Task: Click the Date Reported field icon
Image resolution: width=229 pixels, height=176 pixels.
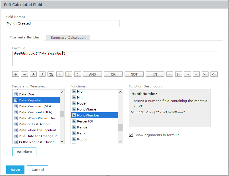Action: click(16, 100)
